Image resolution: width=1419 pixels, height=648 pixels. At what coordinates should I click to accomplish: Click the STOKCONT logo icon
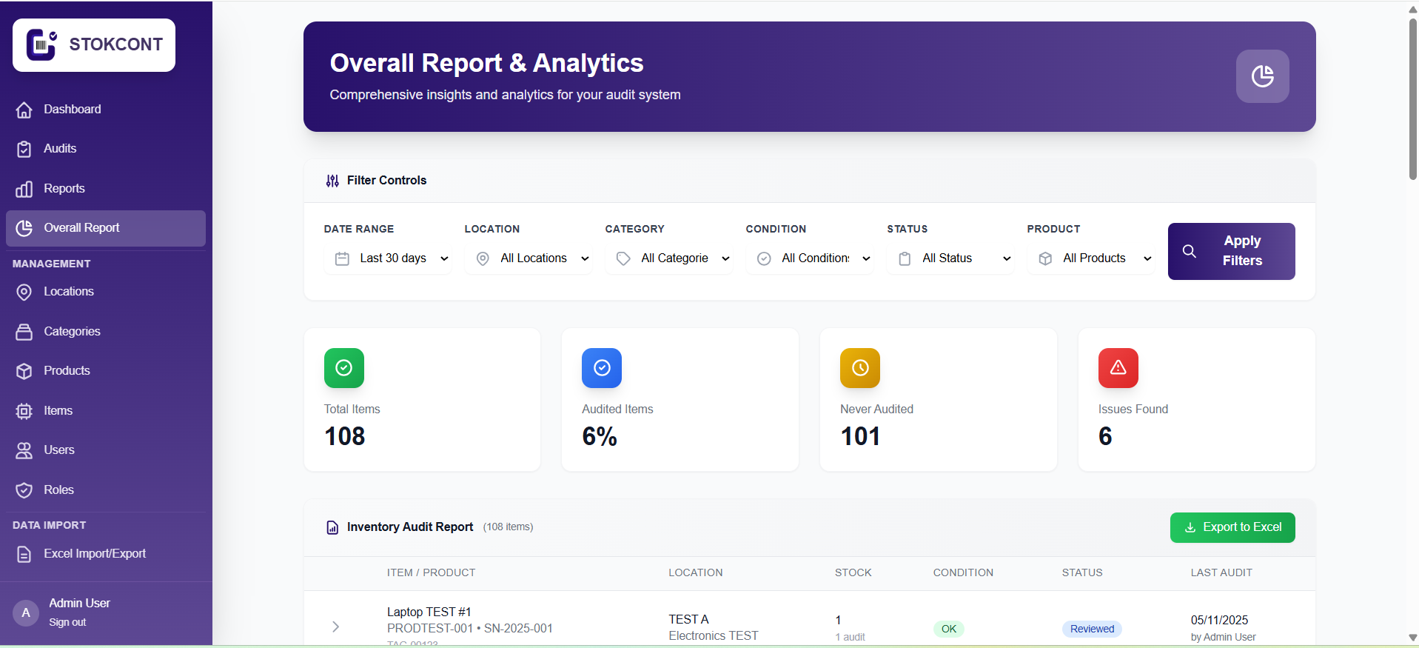[41, 45]
